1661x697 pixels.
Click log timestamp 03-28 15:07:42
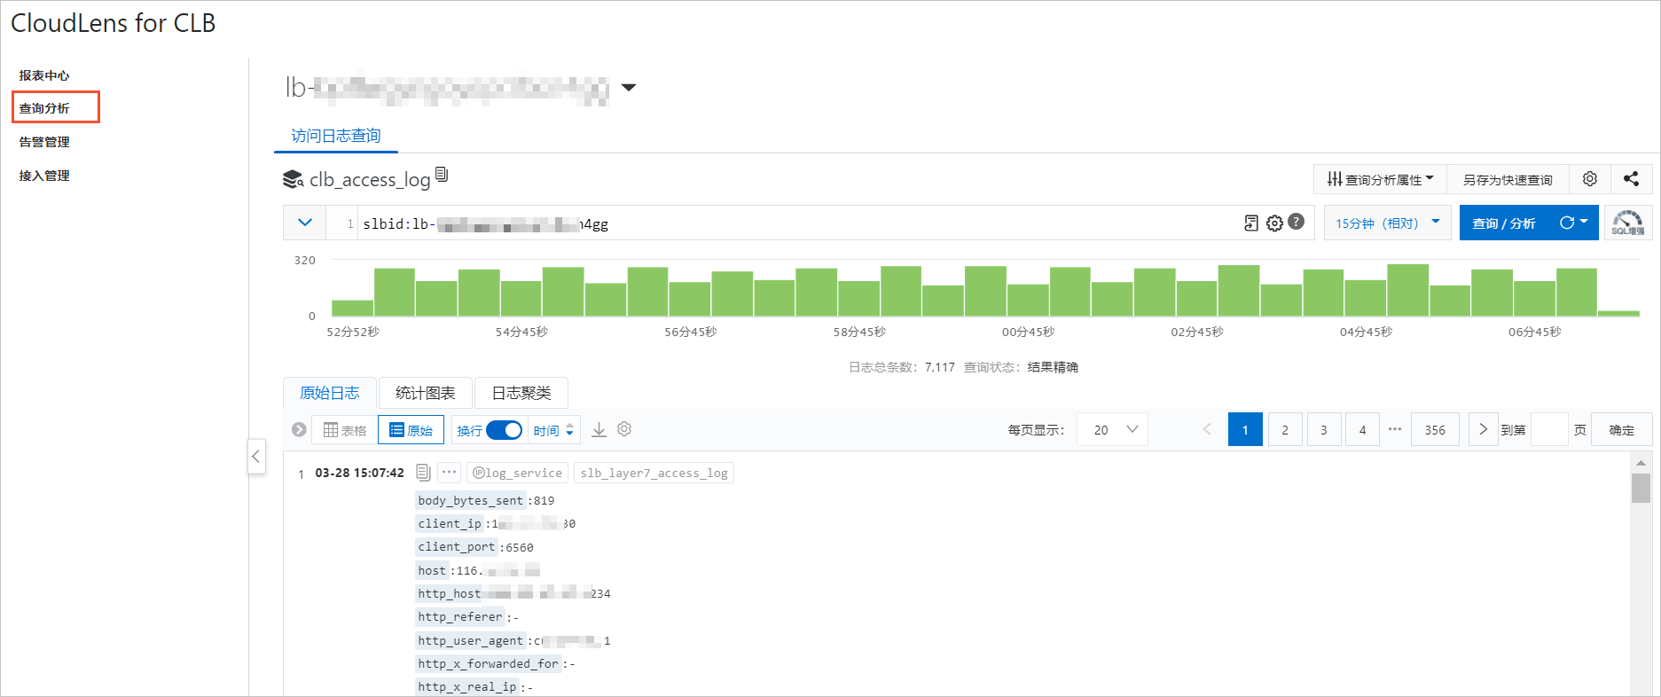pyautogui.click(x=359, y=473)
